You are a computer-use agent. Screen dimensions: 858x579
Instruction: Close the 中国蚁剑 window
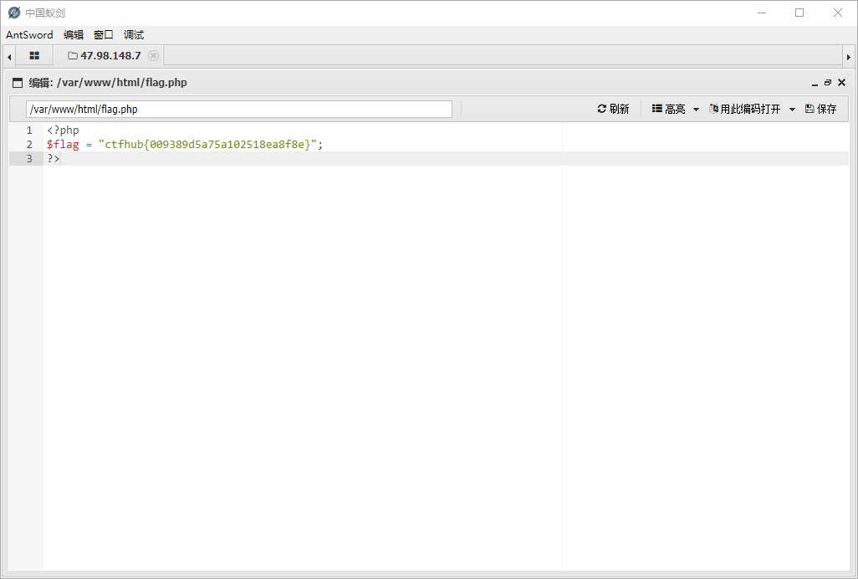(x=838, y=13)
